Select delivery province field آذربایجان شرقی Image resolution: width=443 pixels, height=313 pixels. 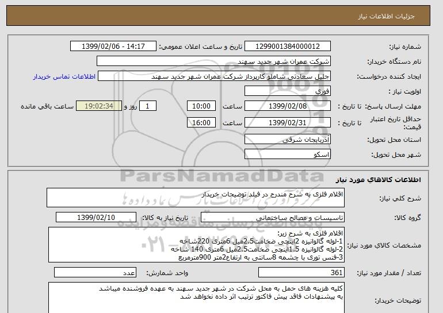[288, 140]
